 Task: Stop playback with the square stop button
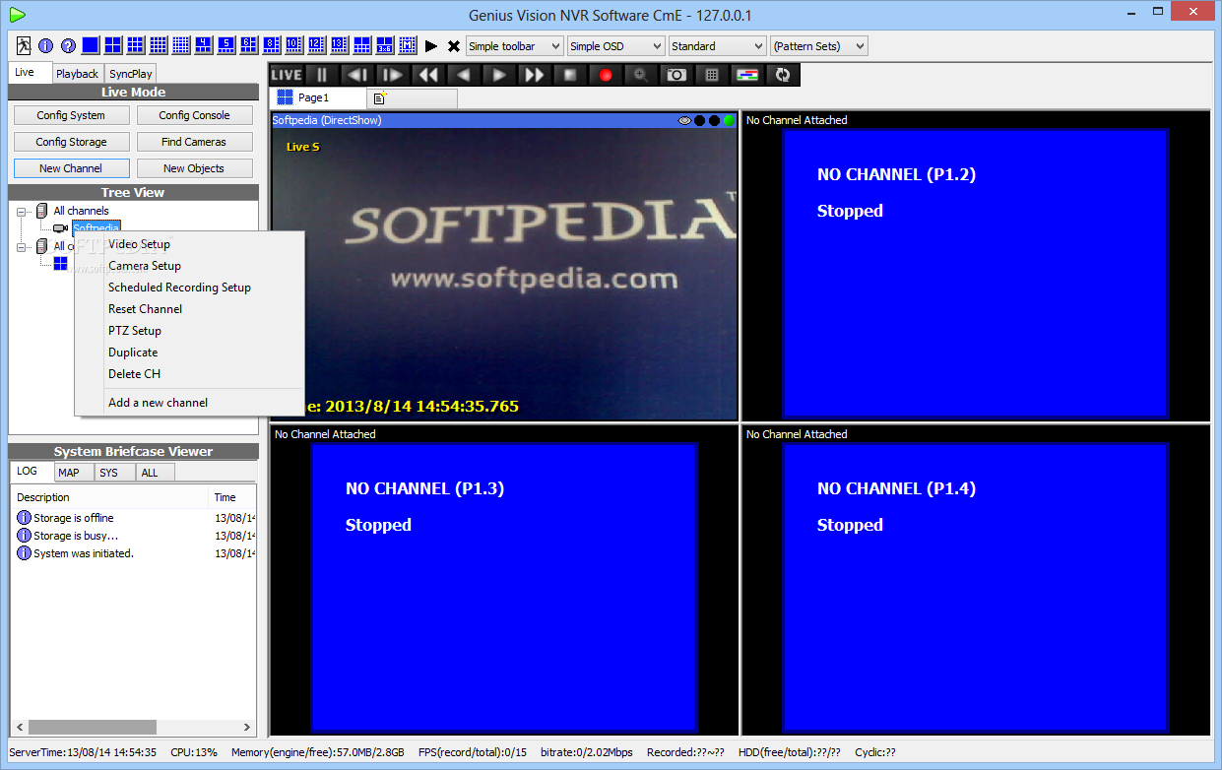[x=569, y=74]
